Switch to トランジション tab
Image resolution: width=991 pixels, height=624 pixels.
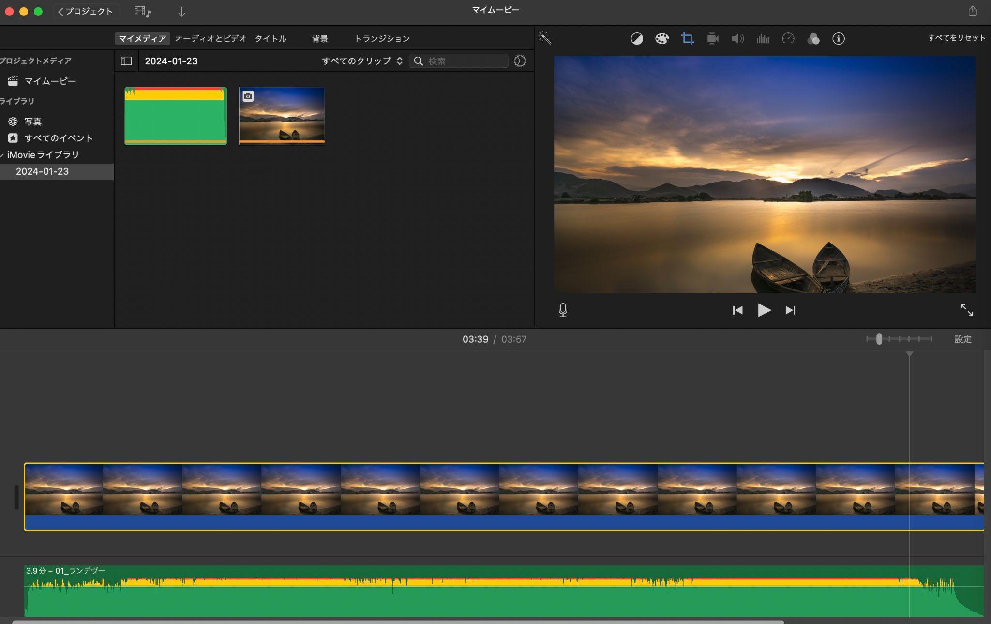382,38
